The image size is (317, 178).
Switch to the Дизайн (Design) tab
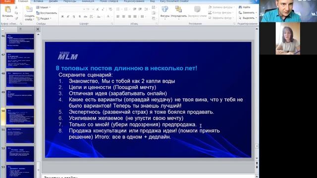click(x=53, y=1)
